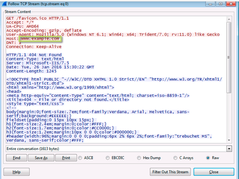
Task: Click the stream content scroll up arrow
Action: [x=229, y=19]
